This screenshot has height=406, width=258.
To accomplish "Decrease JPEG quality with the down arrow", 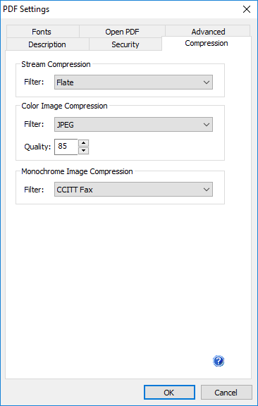I will (x=83, y=151).
